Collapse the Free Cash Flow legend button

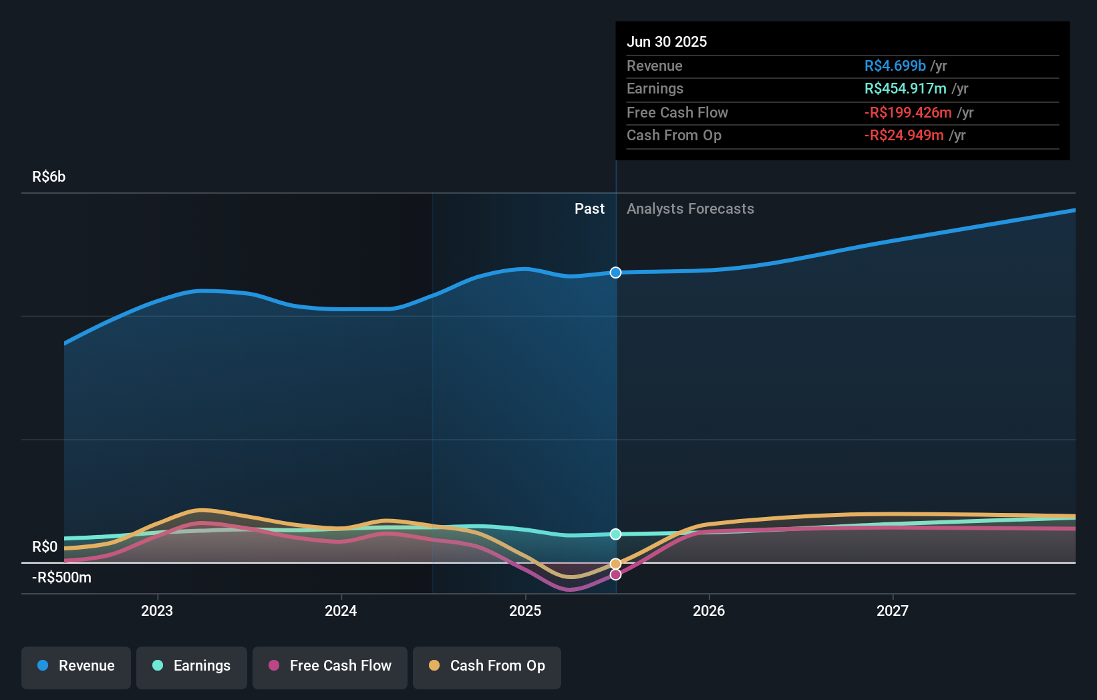pyautogui.click(x=329, y=666)
